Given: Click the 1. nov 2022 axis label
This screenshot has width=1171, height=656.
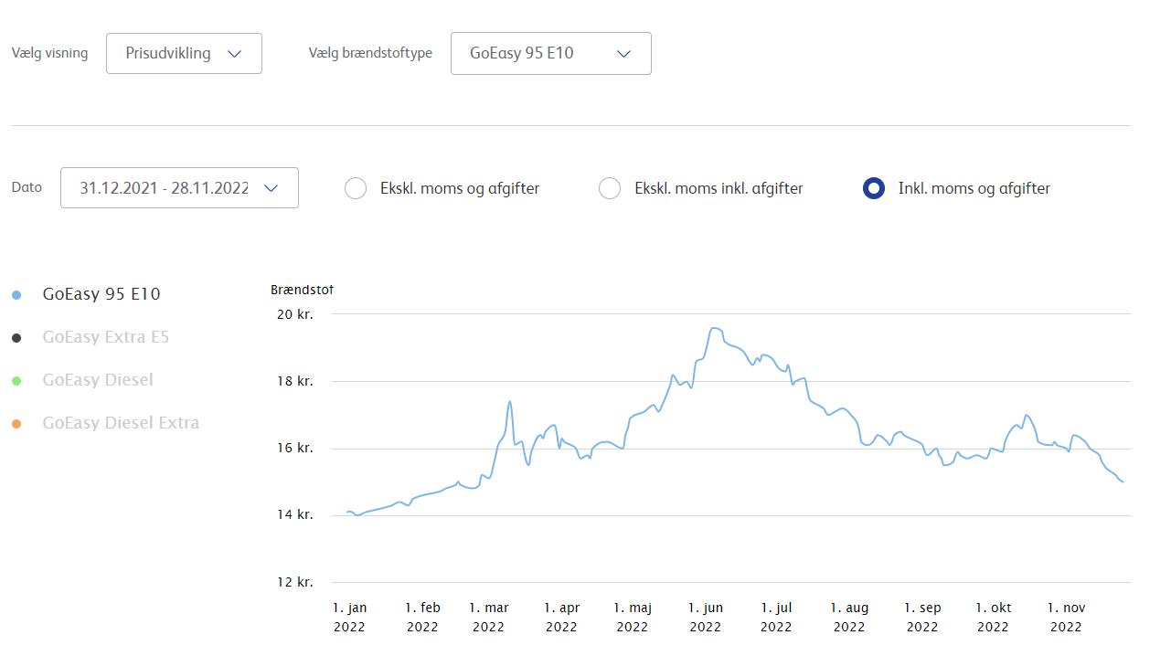Looking at the screenshot, I should [x=1067, y=618].
